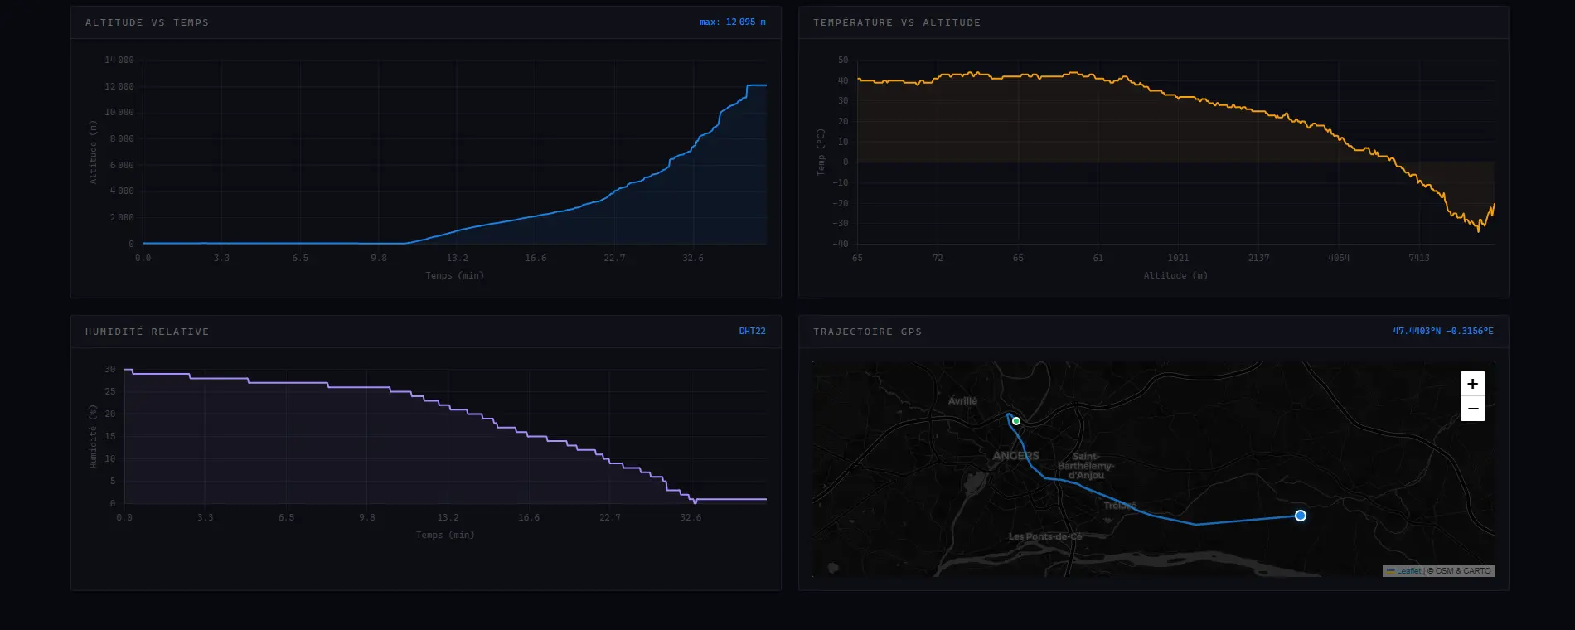Image resolution: width=1575 pixels, height=630 pixels.
Task: Select the Altitude vs Temps panel title
Action: [x=147, y=22]
